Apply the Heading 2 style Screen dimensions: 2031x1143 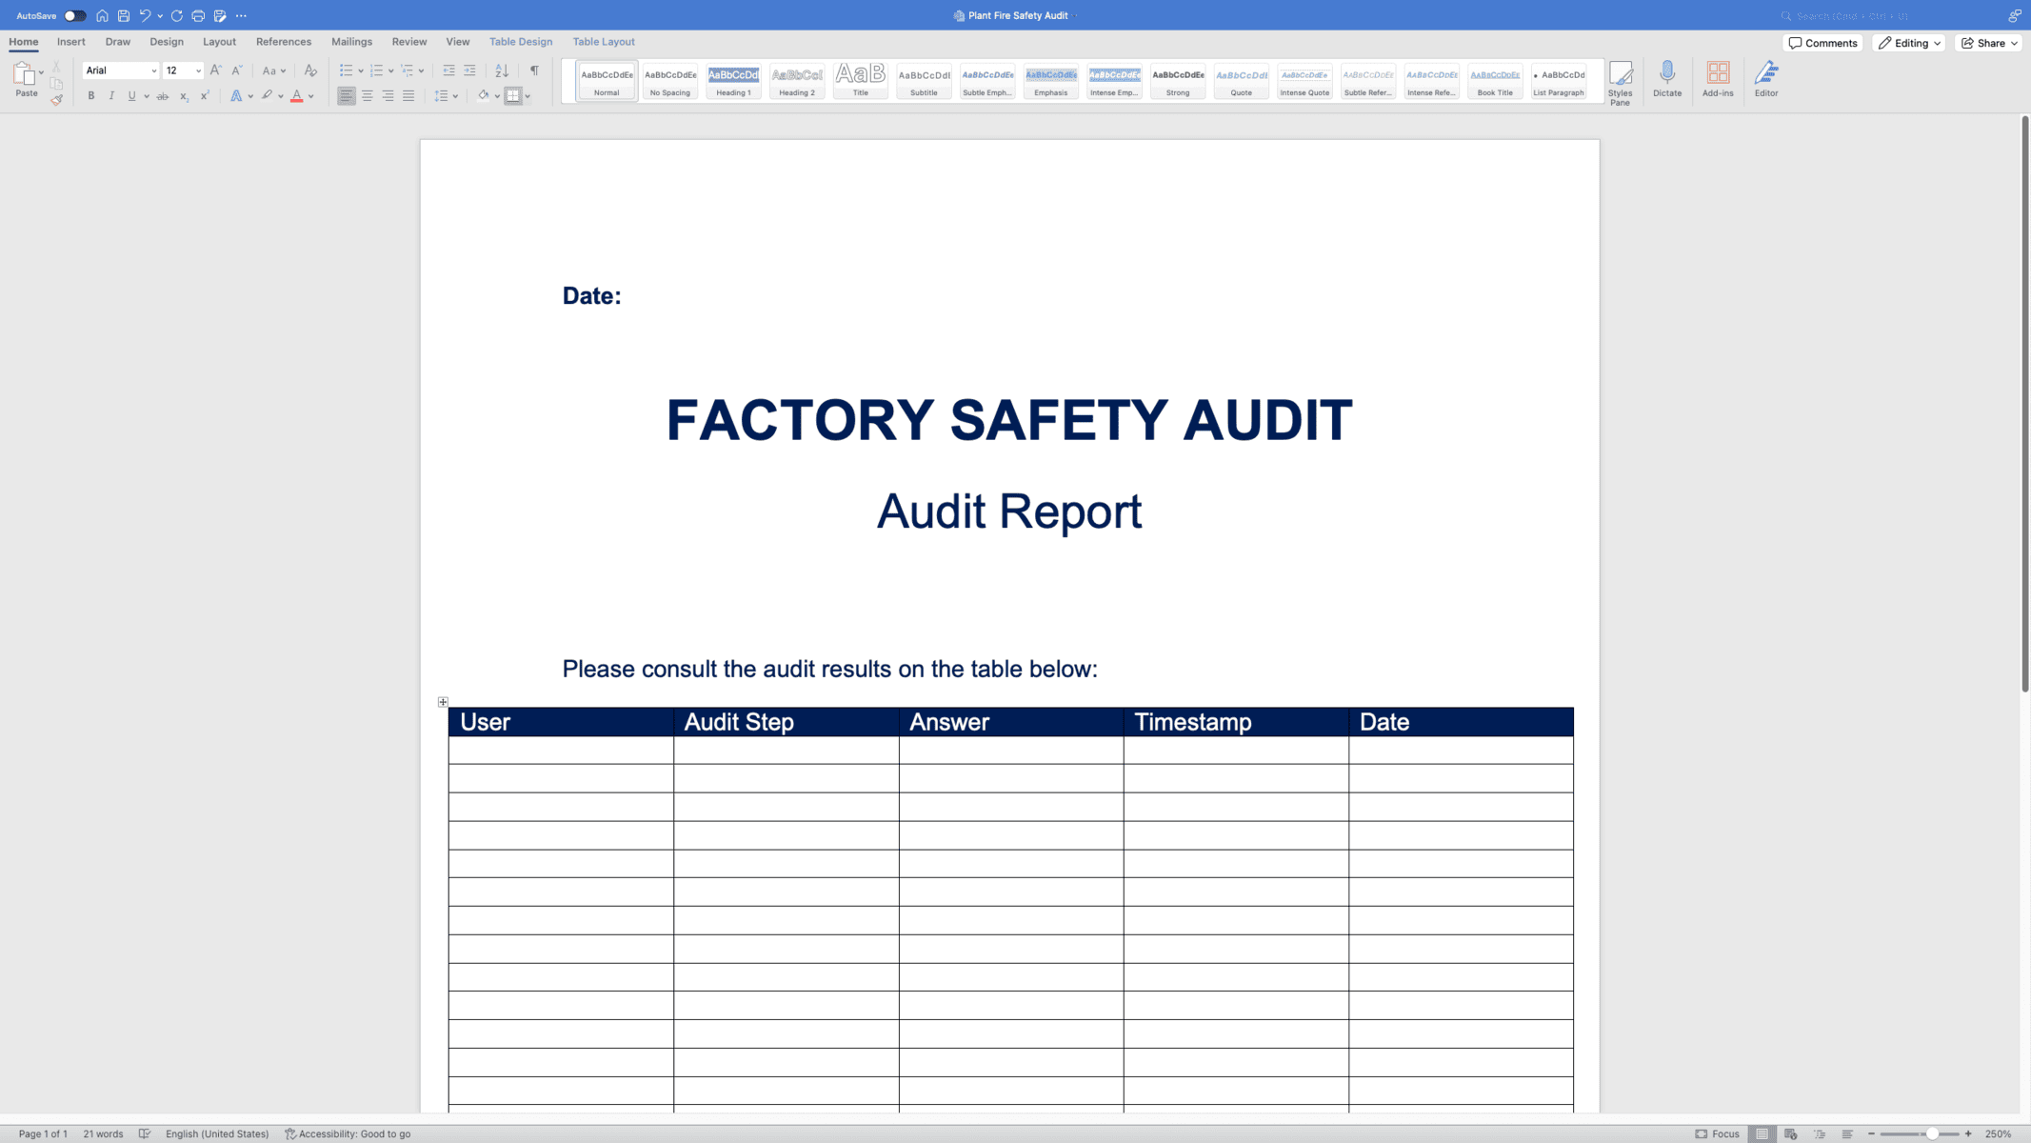pyautogui.click(x=796, y=80)
